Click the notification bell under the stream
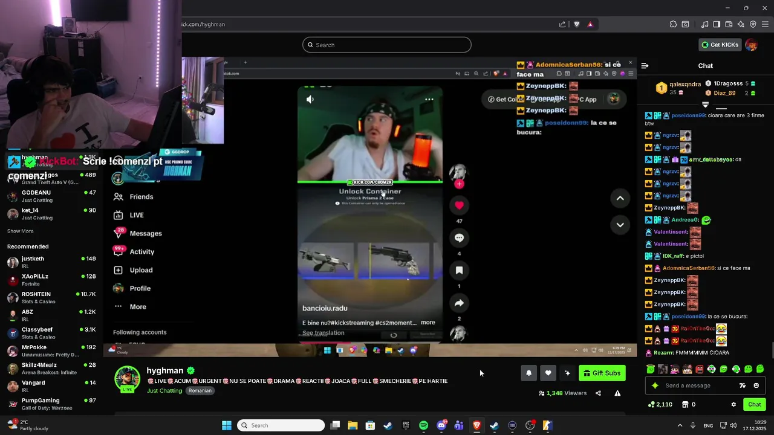The width and height of the screenshot is (774, 435). pos(528,373)
